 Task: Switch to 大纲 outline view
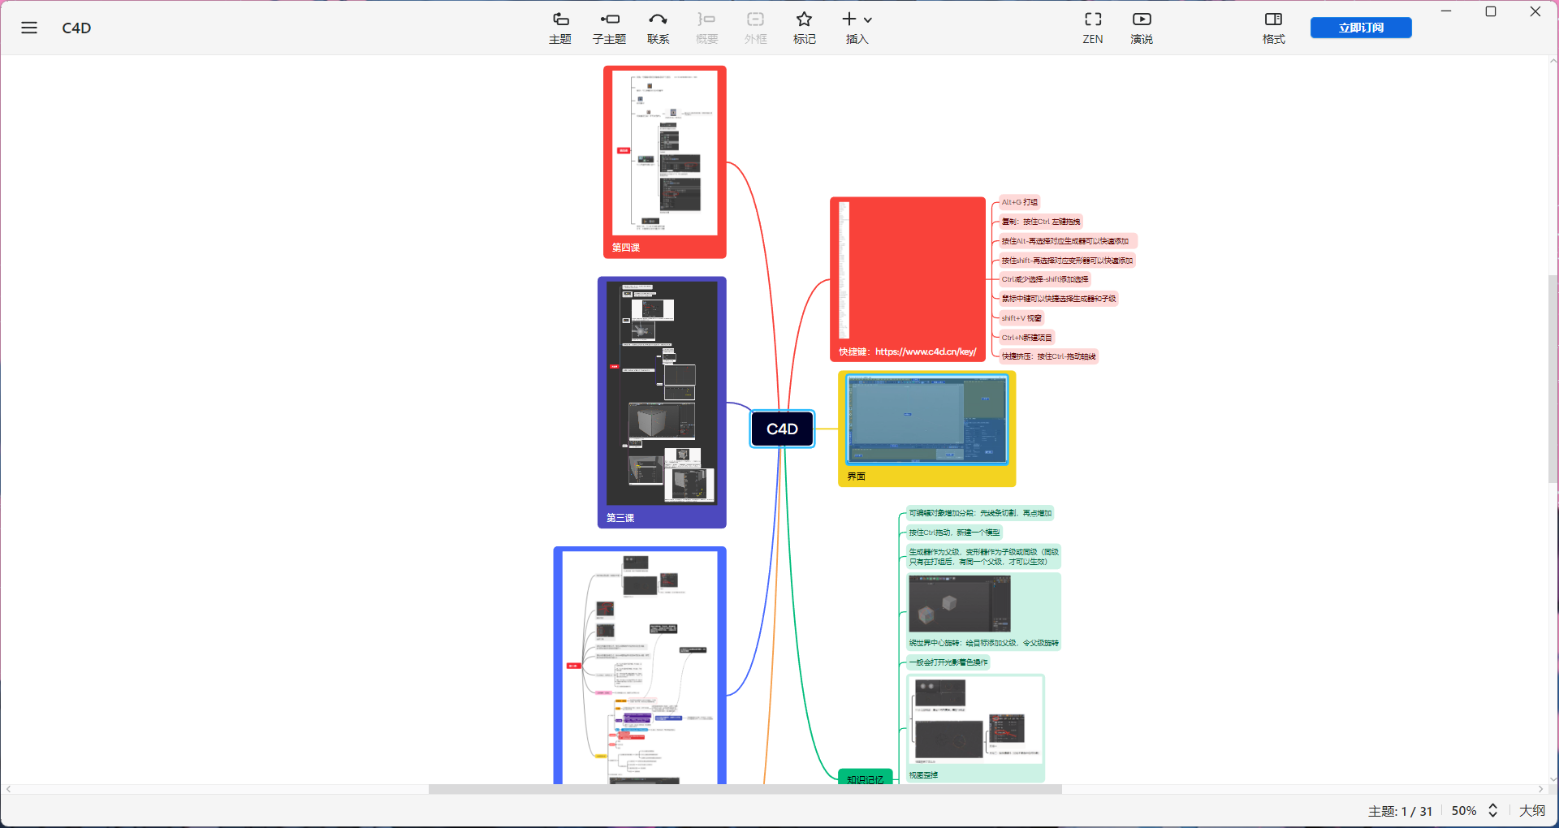coord(1532,810)
